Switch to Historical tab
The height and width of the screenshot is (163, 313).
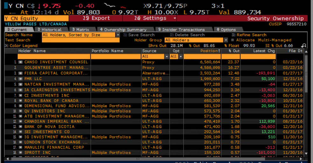pyautogui.click(x=51, y=30)
